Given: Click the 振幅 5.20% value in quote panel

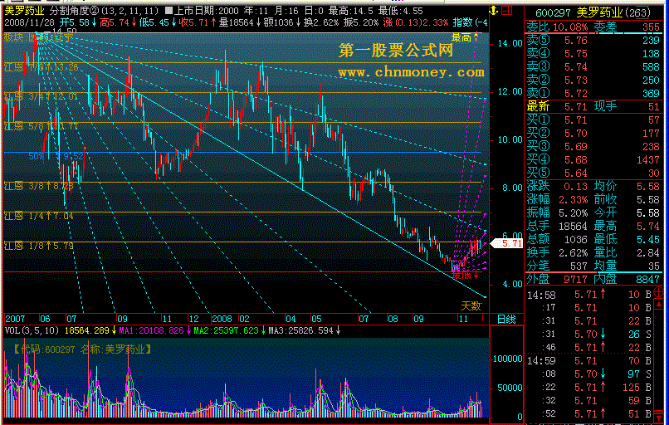Looking at the screenshot, I should (x=575, y=213).
